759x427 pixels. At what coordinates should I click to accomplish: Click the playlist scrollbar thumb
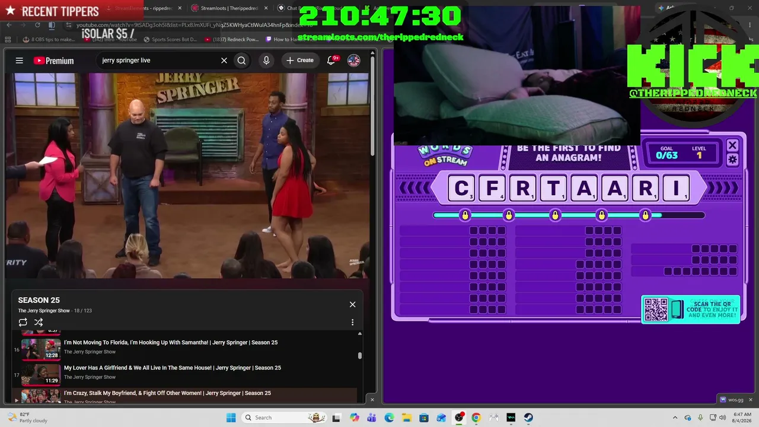pos(359,356)
